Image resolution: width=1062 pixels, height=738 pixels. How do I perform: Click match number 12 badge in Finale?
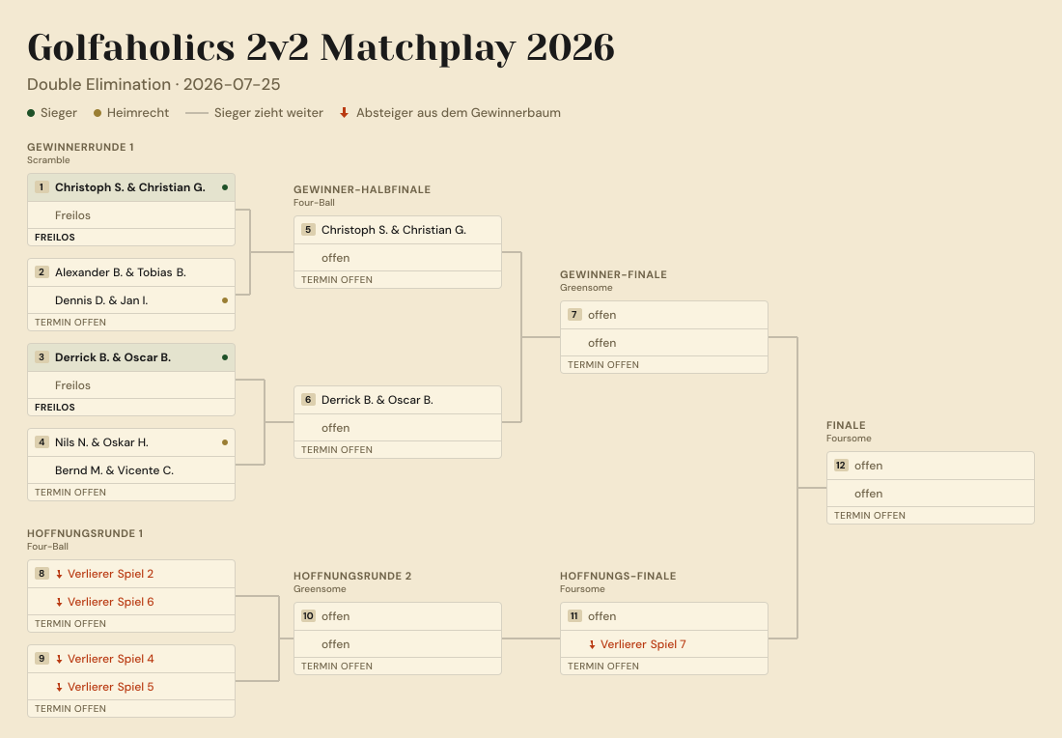pyautogui.click(x=841, y=465)
